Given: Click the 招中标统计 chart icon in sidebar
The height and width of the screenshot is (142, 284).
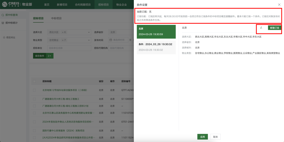Looking at the screenshot, I should (3, 23).
